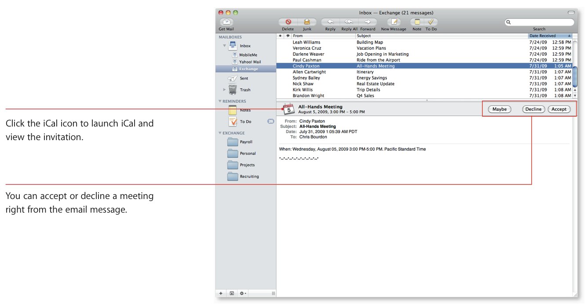Expand the Trash folder triangle
This screenshot has height=304, width=587.
coord(224,90)
